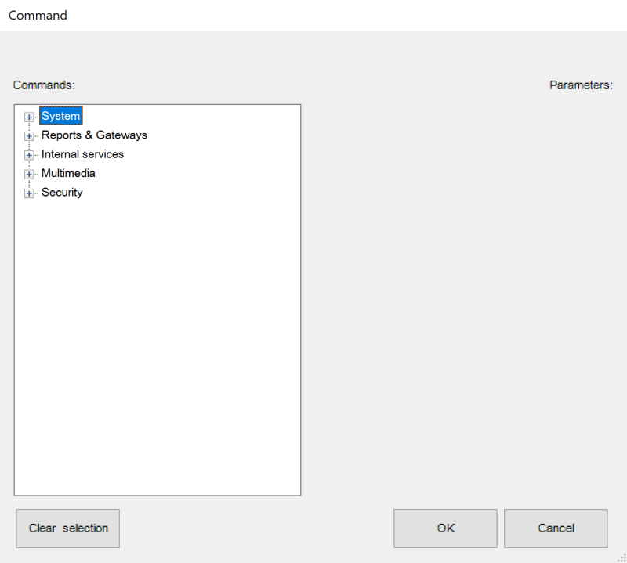The height and width of the screenshot is (563, 627).
Task: Click the resize grip in dialog corner
Action: pyautogui.click(x=622, y=558)
